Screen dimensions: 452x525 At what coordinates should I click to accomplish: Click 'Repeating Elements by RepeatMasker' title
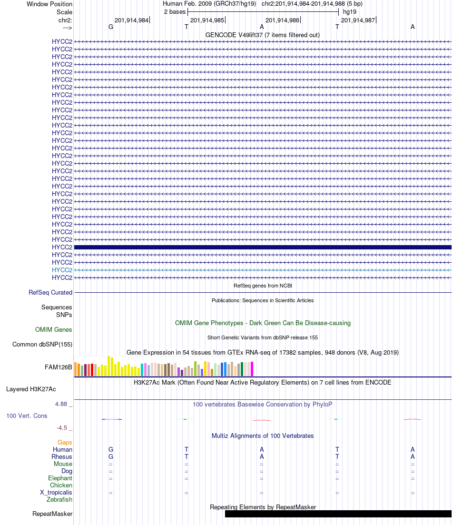(x=263, y=507)
